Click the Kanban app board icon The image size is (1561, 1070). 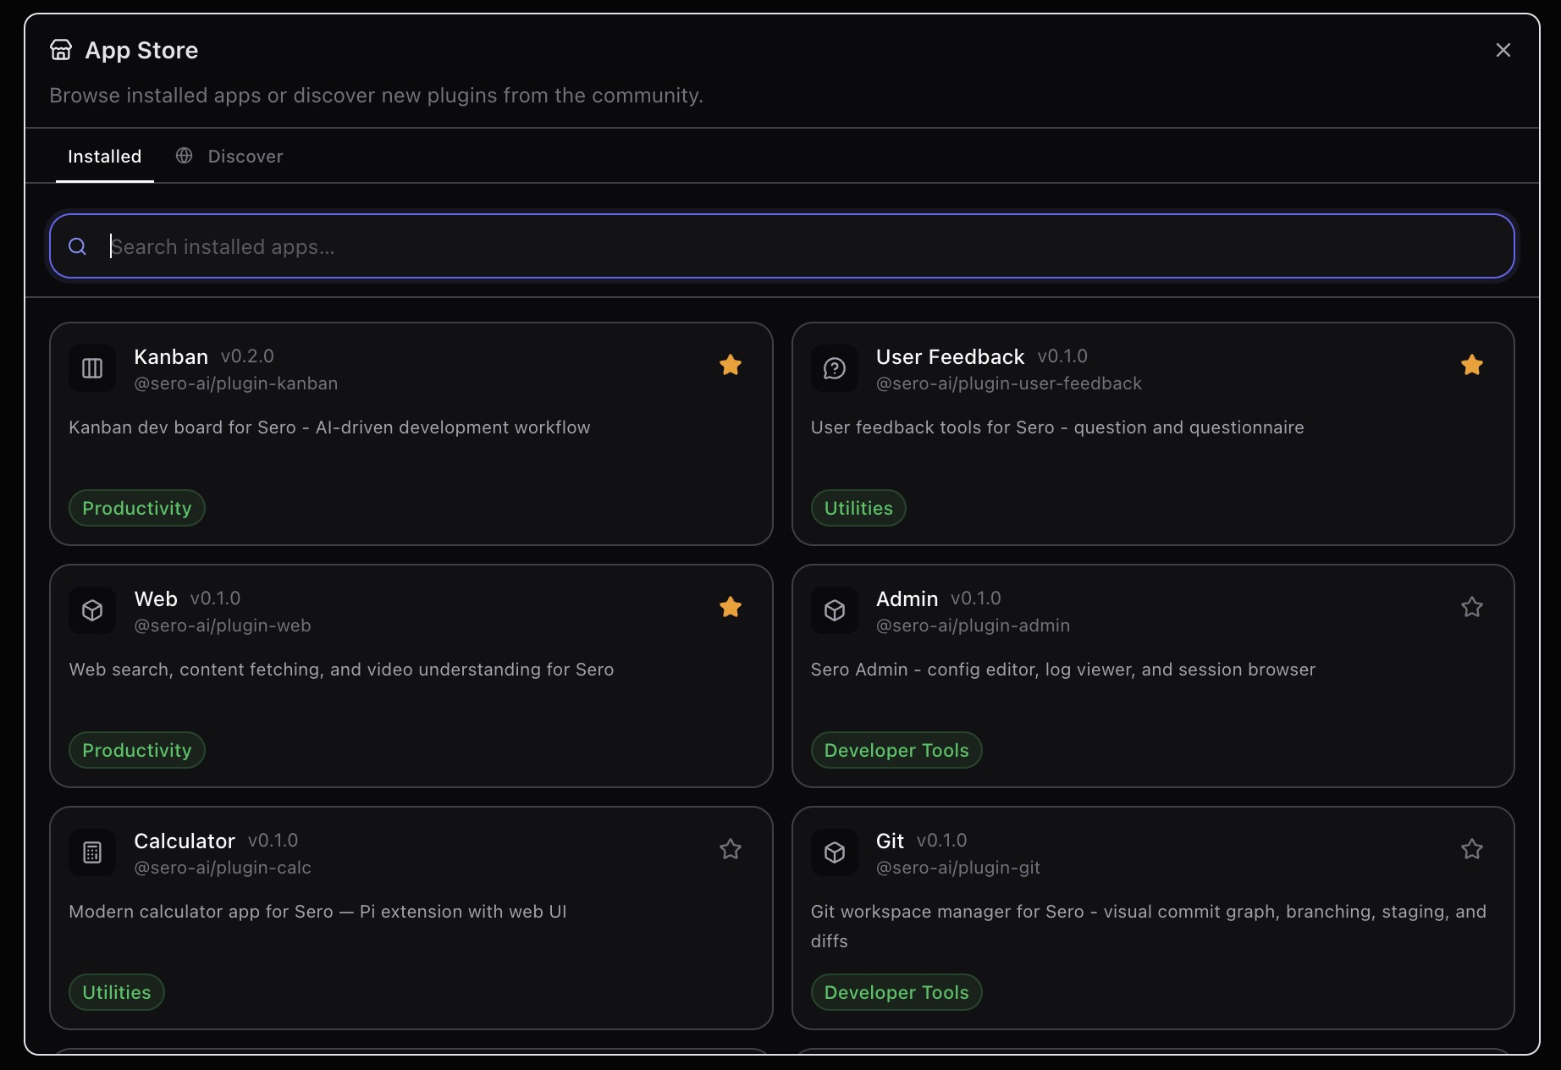tap(92, 368)
